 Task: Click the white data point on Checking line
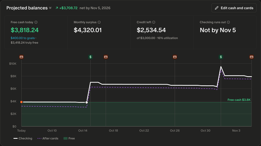(87, 102)
